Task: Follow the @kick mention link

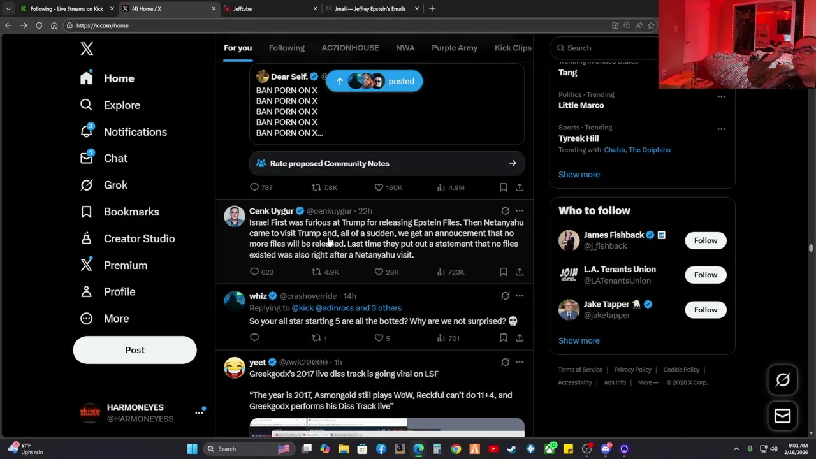Action: 302,308
